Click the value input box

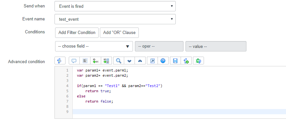[216, 46]
